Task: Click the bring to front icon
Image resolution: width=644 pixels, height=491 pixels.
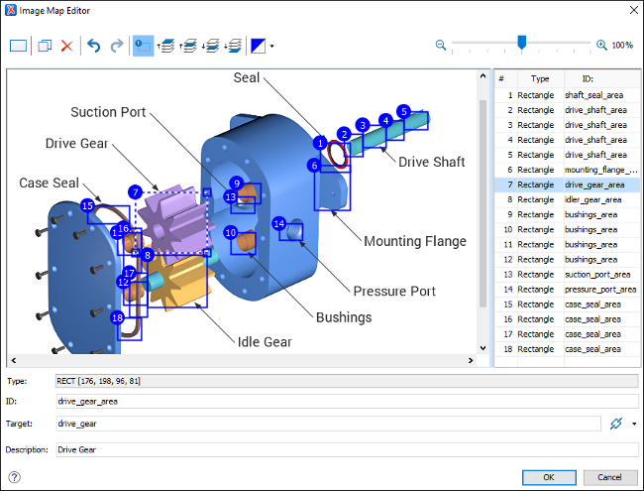Action: pos(167,46)
